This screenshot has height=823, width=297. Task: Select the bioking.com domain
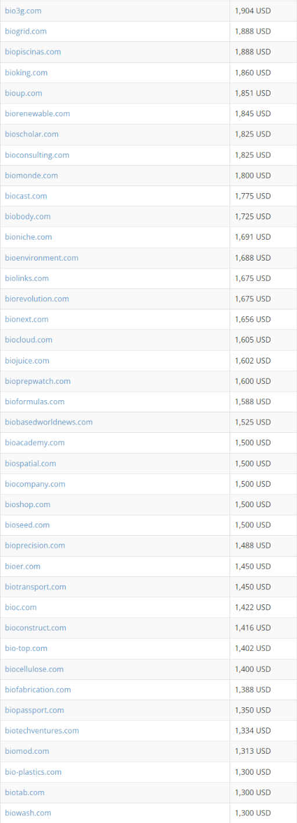point(26,73)
